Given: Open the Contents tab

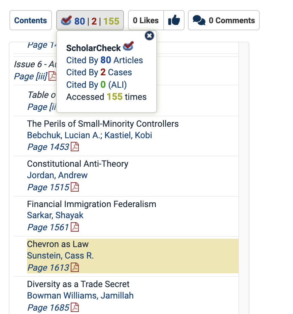Looking at the screenshot, I should [x=31, y=21].
